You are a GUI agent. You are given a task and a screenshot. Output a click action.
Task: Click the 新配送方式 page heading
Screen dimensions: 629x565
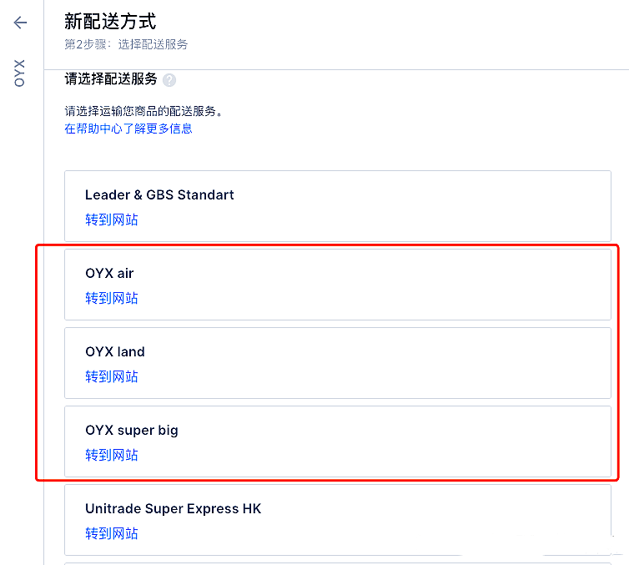(110, 22)
